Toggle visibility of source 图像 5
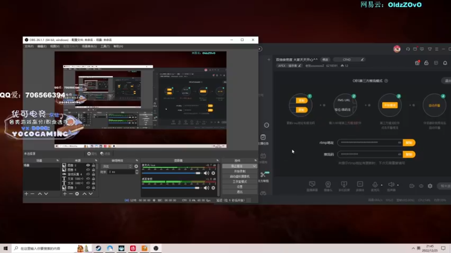Viewport: 451px width, 253px height. pyautogui.click(x=88, y=170)
